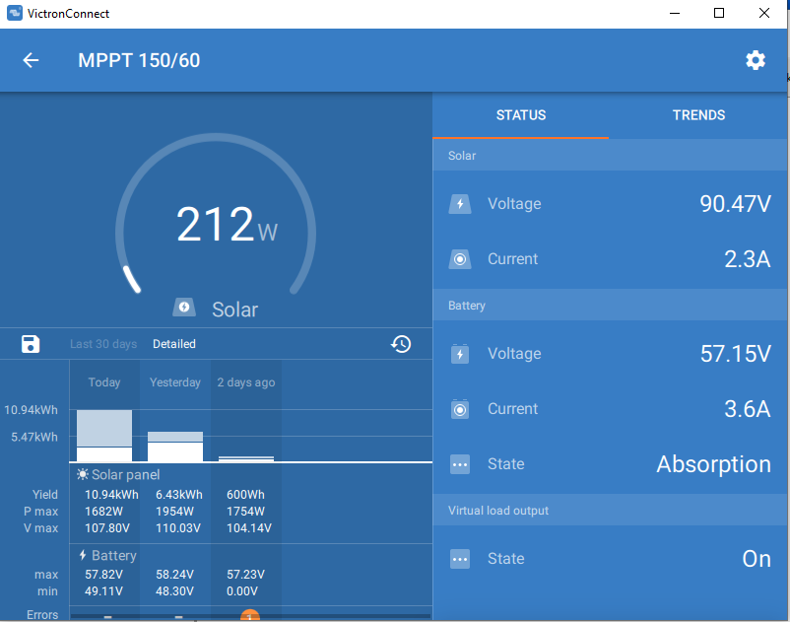Viewport: 790px width, 622px height.
Task: Open history using the clock-arrow icon
Action: 401,344
